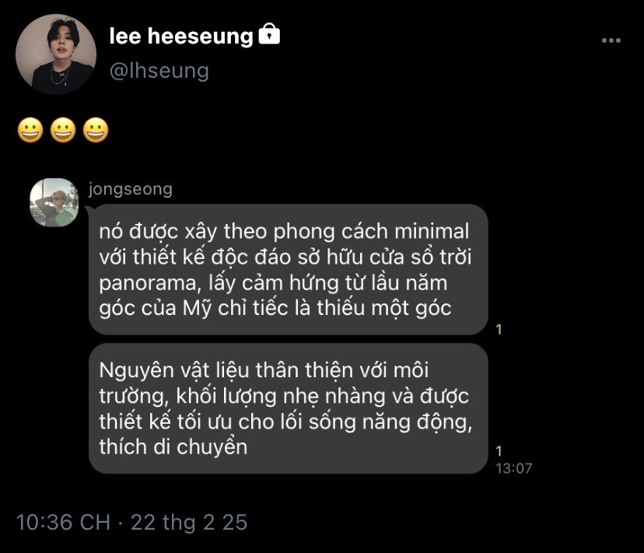Select the message starting with nó được xây
This screenshot has height=553, width=644.
[288, 270]
